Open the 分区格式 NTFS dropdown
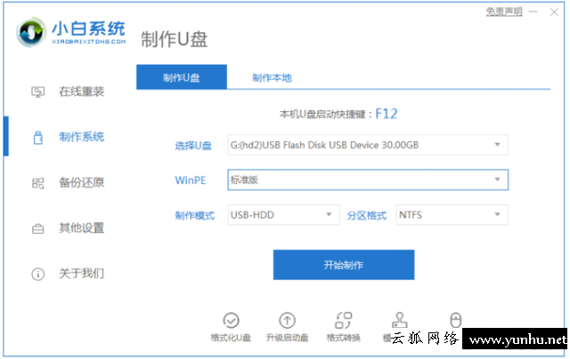This screenshot has width=570, height=359. point(452,215)
